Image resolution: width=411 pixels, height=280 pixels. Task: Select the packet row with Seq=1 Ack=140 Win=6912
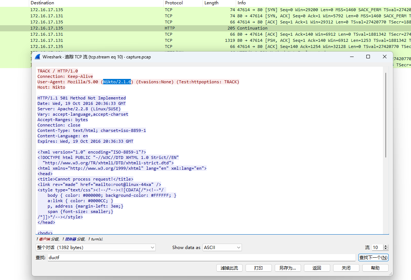point(205,34)
